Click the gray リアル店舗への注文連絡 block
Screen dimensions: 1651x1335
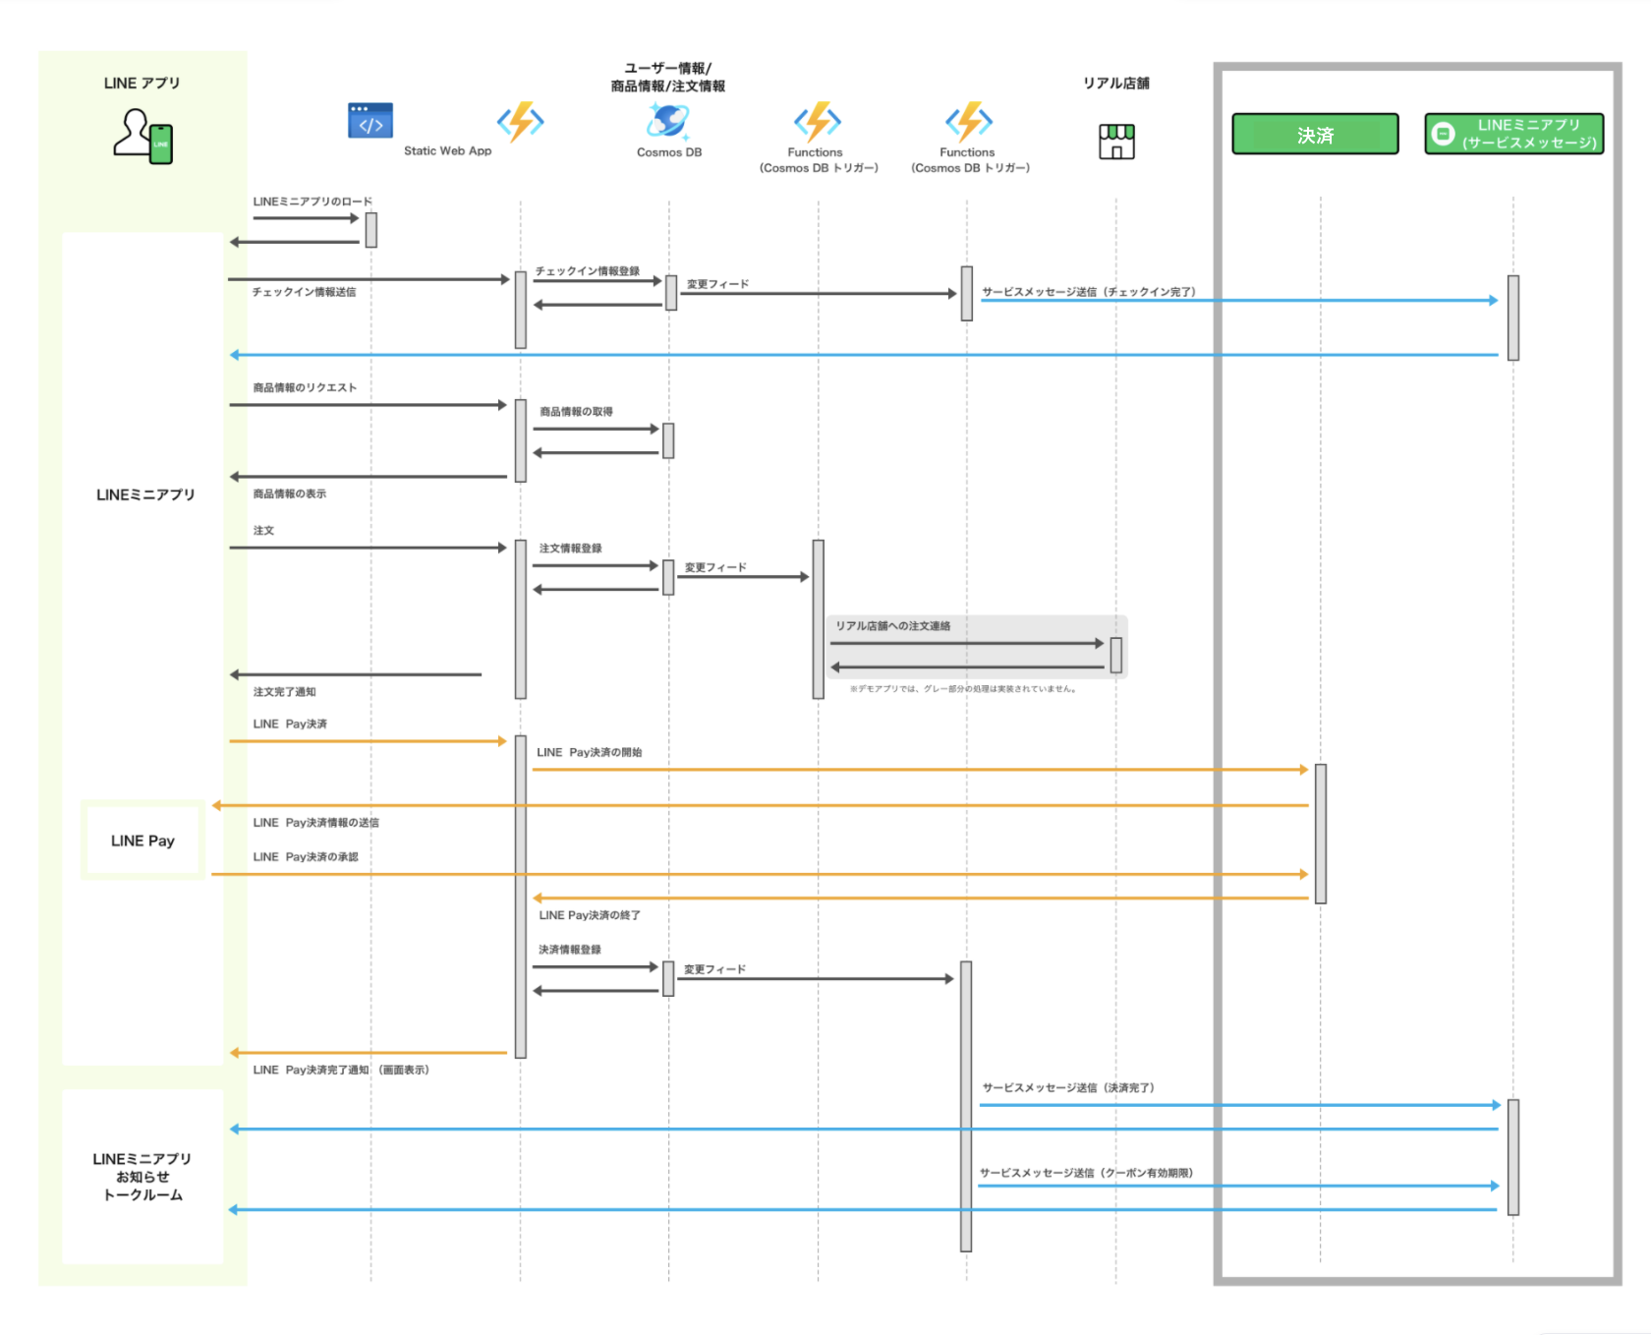976,647
